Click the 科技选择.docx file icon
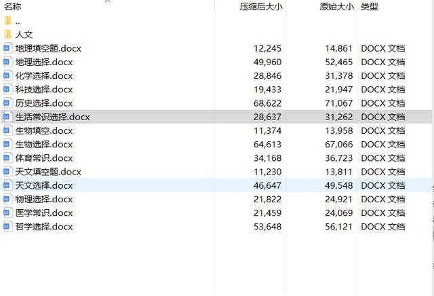The height and width of the screenshot is (296, 434). [x=7, y=89]
